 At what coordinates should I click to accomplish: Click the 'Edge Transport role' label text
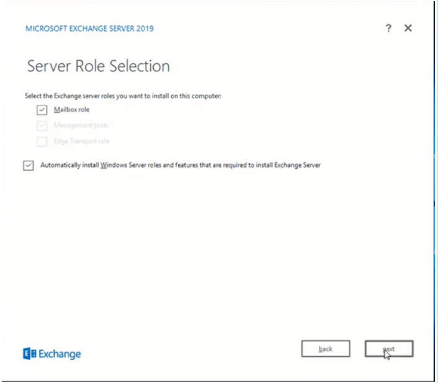[83, 142]
